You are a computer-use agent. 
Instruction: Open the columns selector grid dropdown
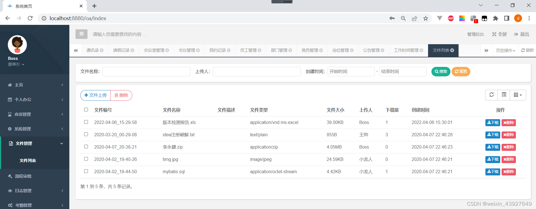[518, 95]
